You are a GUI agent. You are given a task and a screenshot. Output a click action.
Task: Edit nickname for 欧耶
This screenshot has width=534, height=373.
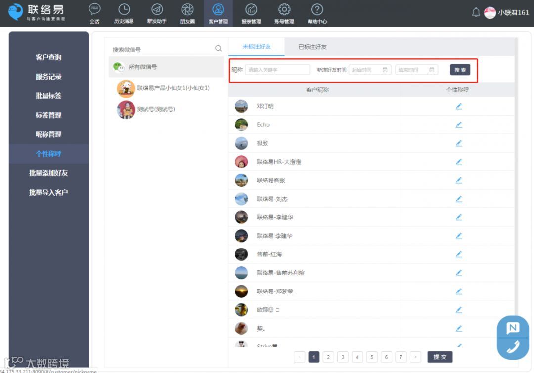coord(459,310)
